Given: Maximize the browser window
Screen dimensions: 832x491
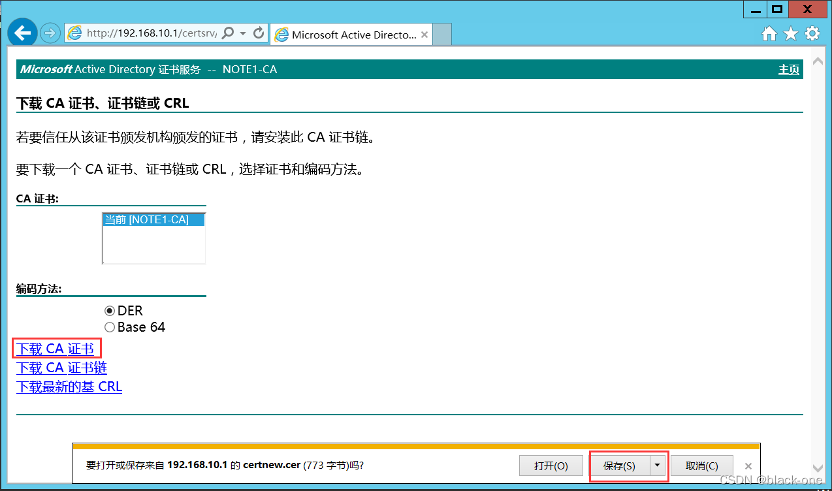Looking at the screenshot, I should 776,9.
